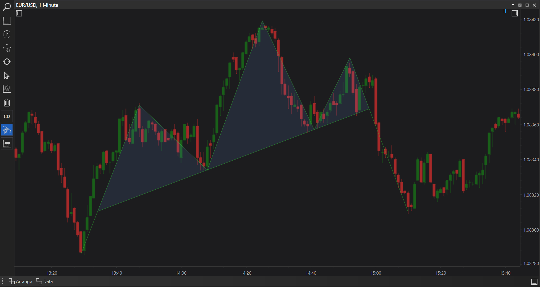Screen dimensions: 540x287
Task: Open the Arrange menu
Action: coord(20,281)
